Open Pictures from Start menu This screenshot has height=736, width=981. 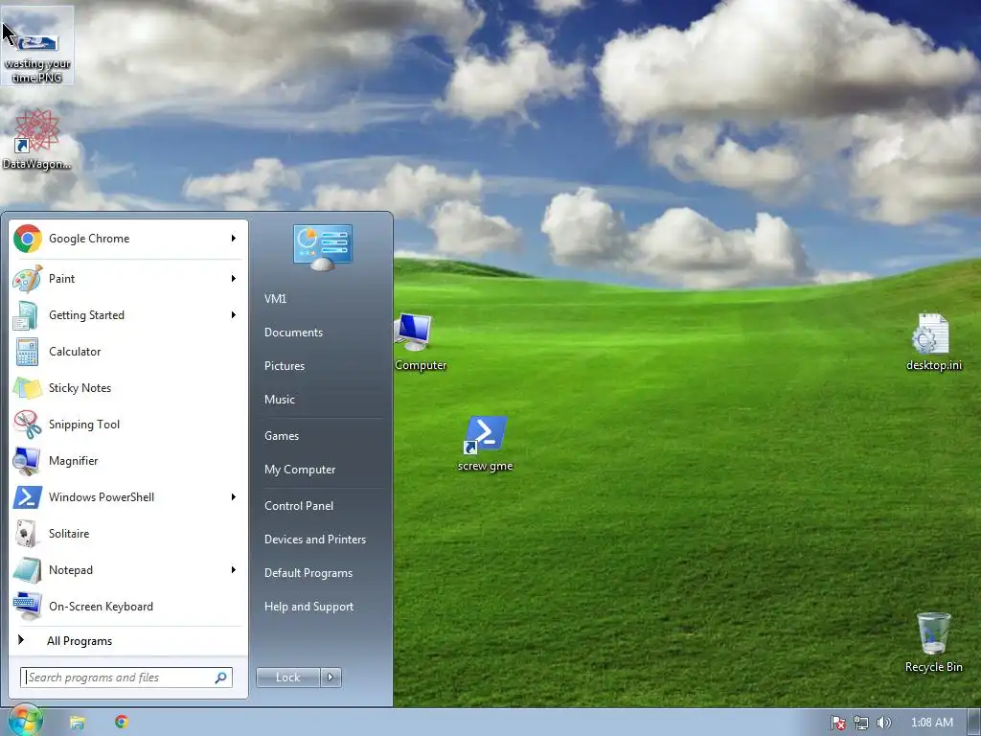[x=322, y=366]
